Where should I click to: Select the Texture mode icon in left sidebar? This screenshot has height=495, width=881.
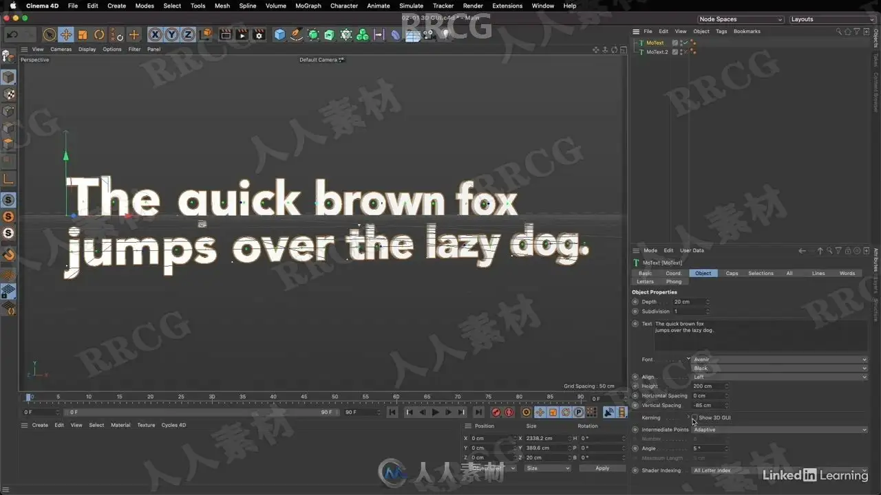click(8, 94)
